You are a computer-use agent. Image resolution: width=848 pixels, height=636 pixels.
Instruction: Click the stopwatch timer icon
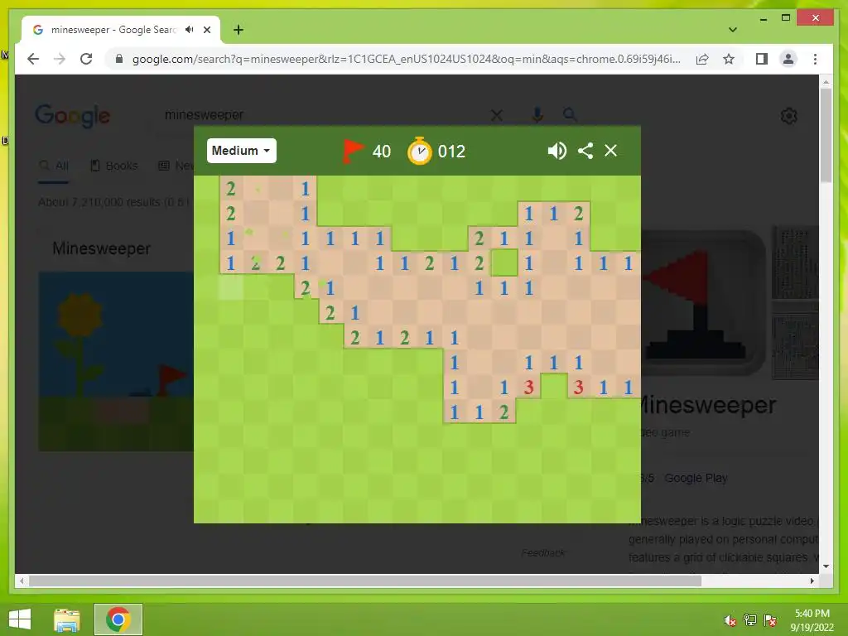pos(420,151)
